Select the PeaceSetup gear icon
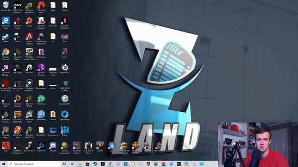298x167 pixels. tap(65, 116)
